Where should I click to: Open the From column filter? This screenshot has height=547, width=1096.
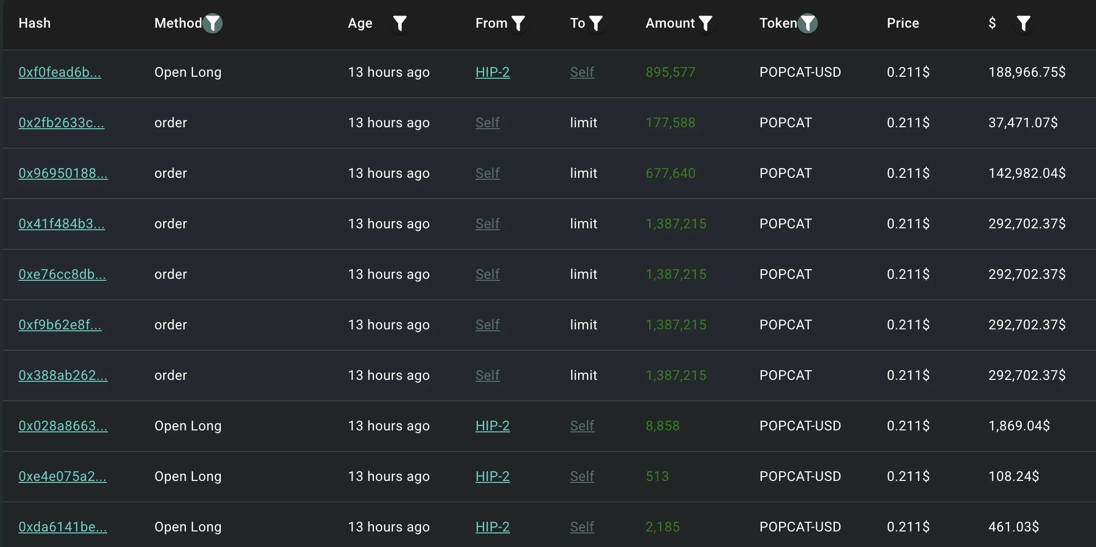519,23
